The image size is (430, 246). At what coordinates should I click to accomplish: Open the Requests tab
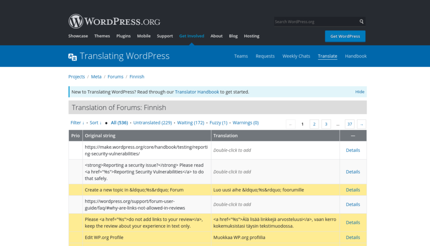click(265, 56)
